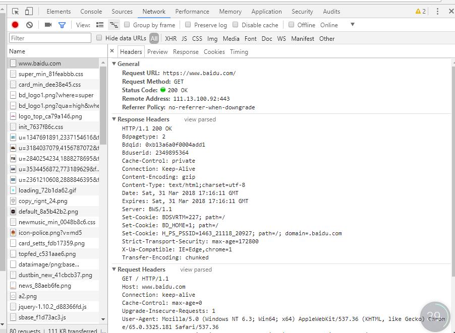Viewport: 455px width, 333px height.
Task: Open the network throttling dropdown arrow
Action: click(x=352, y=25)
